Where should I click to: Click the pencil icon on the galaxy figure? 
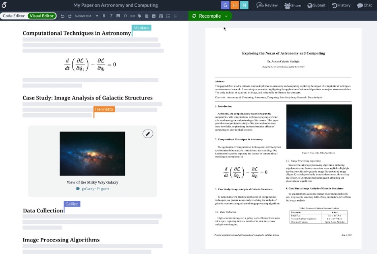pyautogui.click(x=148, y=133)
